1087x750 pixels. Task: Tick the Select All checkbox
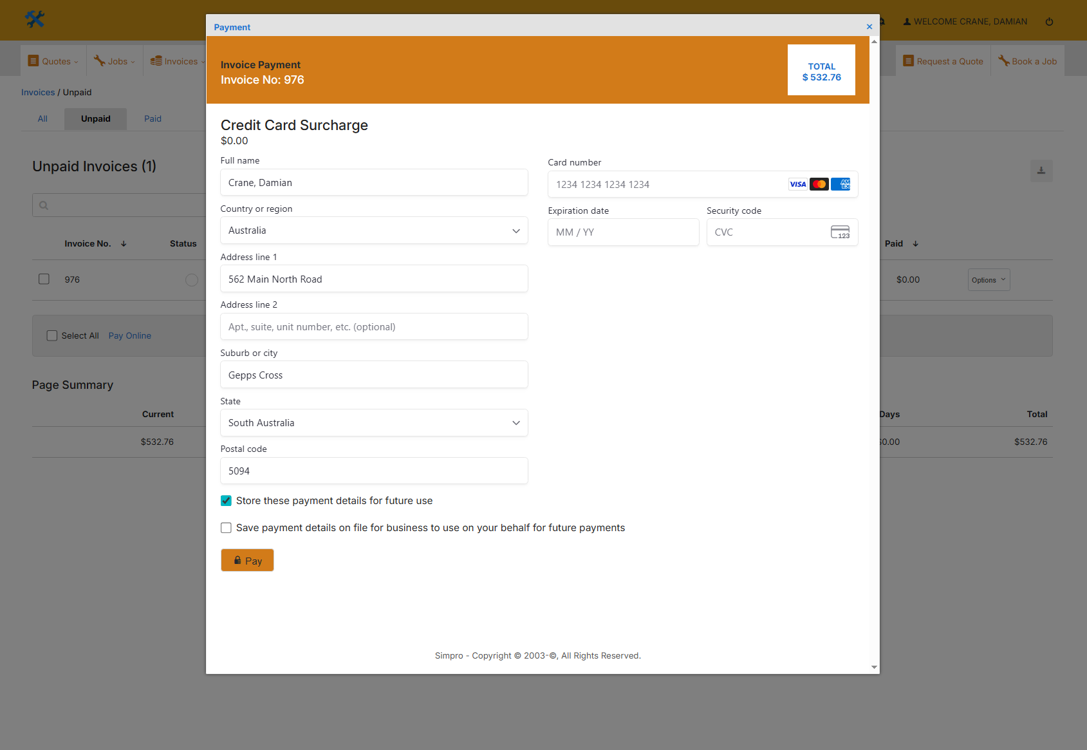(x=52, y=335)
